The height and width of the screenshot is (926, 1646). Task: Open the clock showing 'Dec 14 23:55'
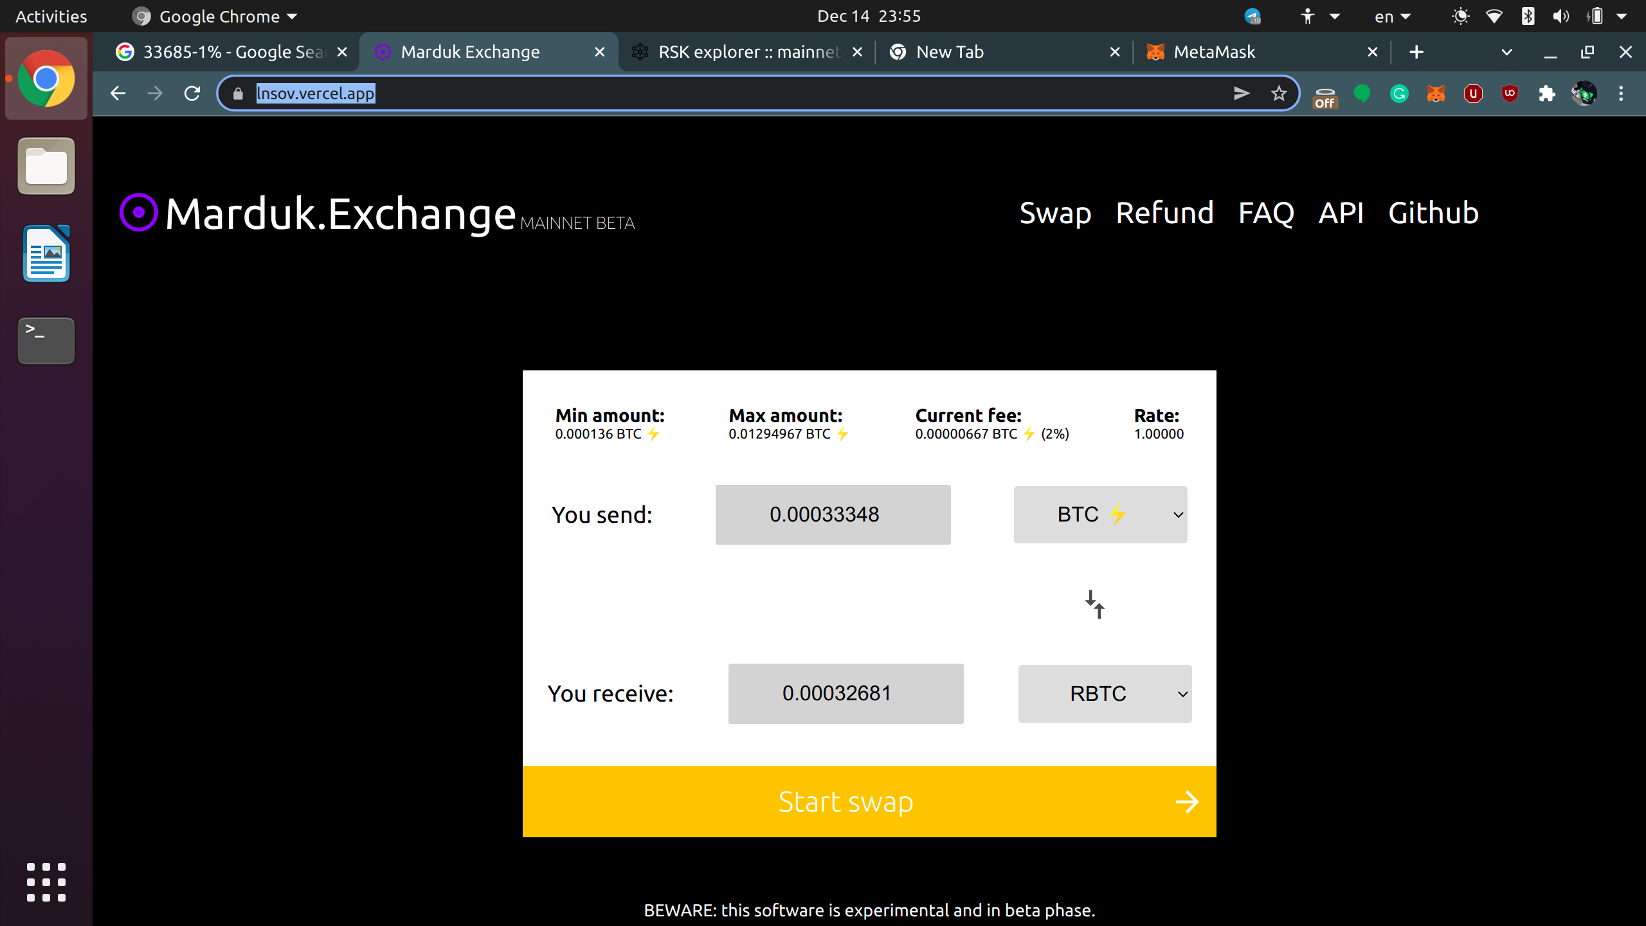(869, 16)
